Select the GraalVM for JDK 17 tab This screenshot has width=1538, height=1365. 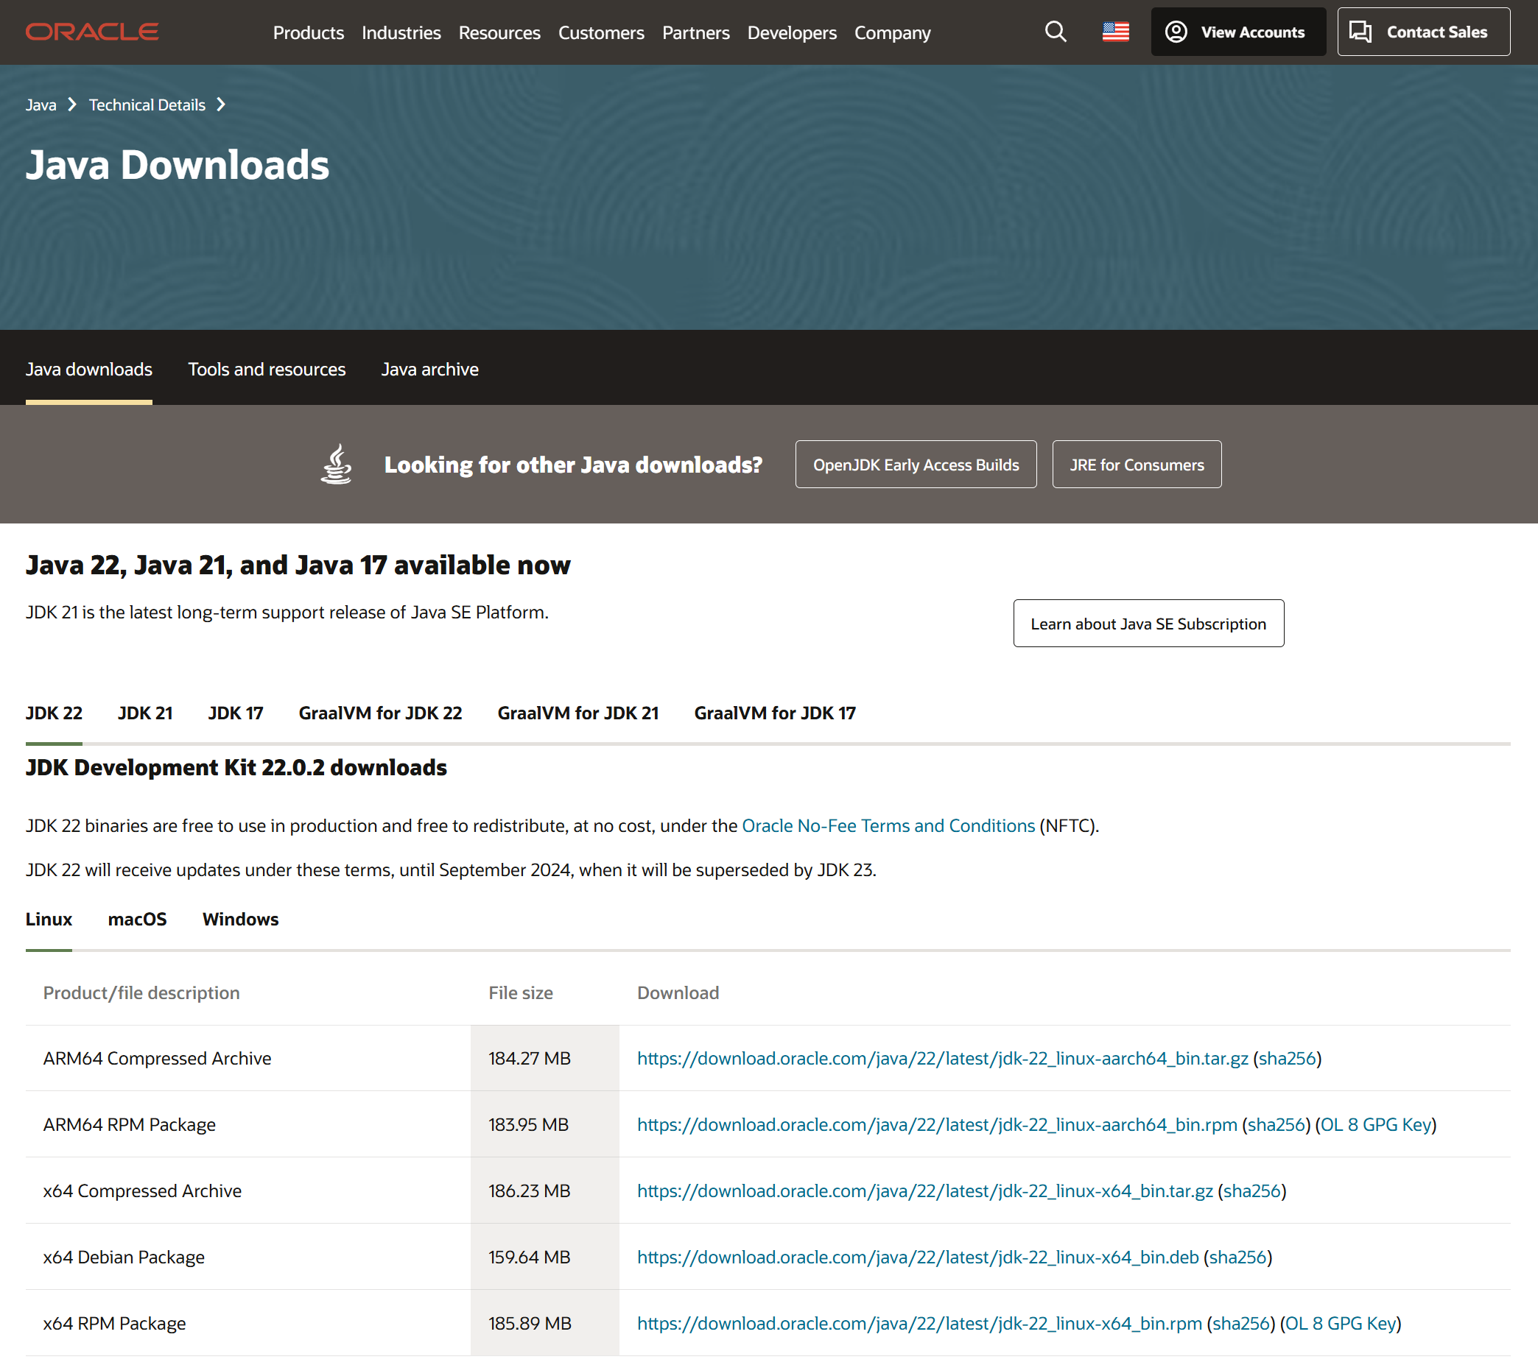[774, 712]
